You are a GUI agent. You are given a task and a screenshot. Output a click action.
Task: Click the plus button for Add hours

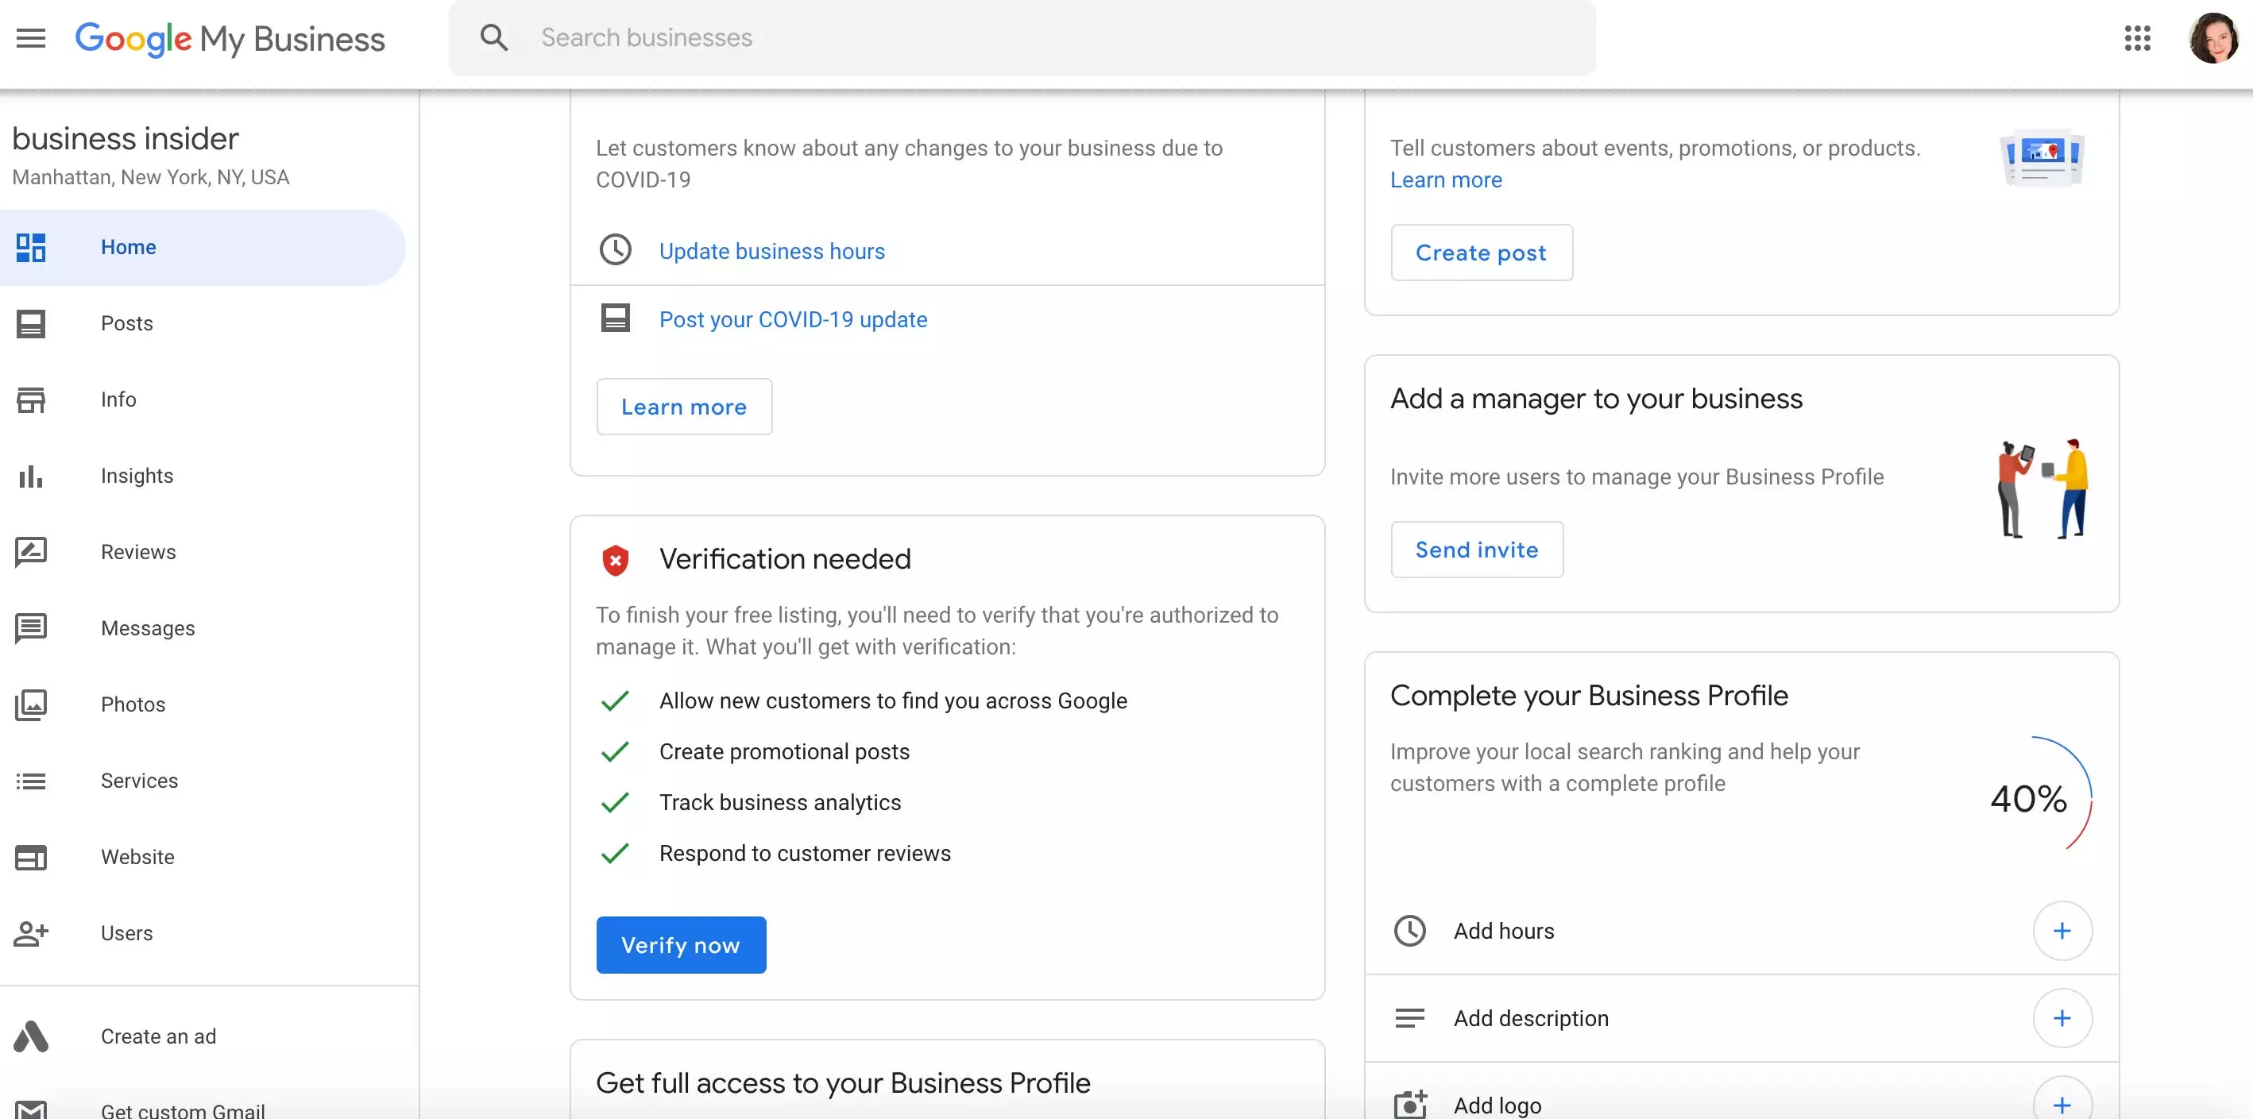tap(2062, 930)
